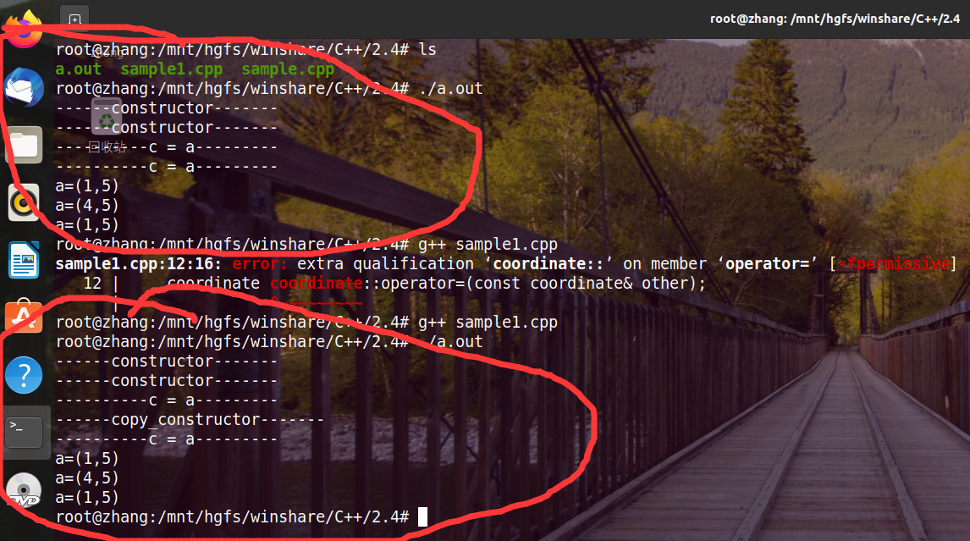
Task: Click the terminal cursor at the last prompt
Action: 422,516
